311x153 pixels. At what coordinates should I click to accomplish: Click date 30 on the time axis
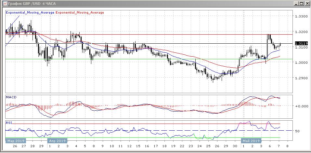[x=235, y=146]
